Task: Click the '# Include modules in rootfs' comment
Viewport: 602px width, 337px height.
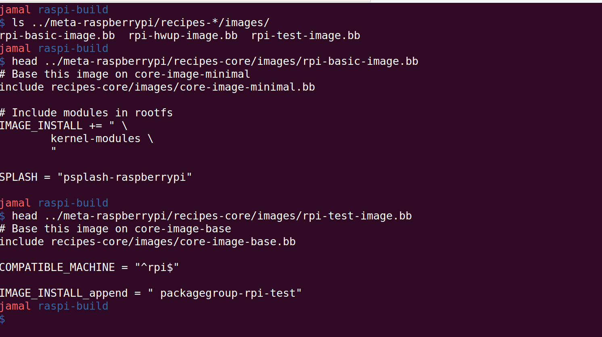Action: 86,113
